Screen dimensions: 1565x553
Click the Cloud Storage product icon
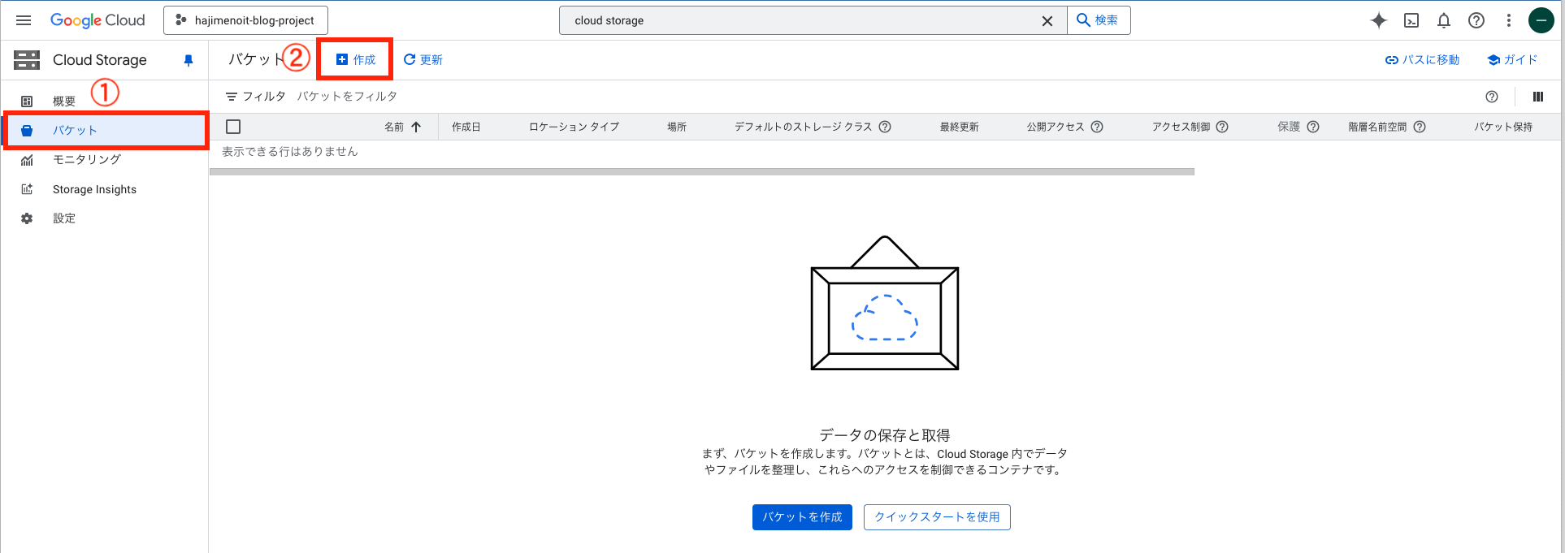[x=27, y=59]
